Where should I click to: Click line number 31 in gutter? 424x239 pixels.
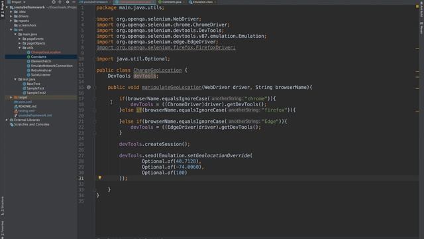(x=81, y=179)
